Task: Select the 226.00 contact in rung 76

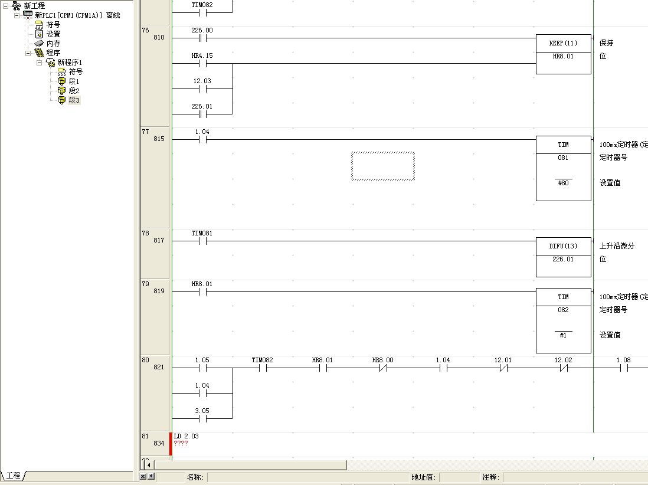Action: point(202,38)
